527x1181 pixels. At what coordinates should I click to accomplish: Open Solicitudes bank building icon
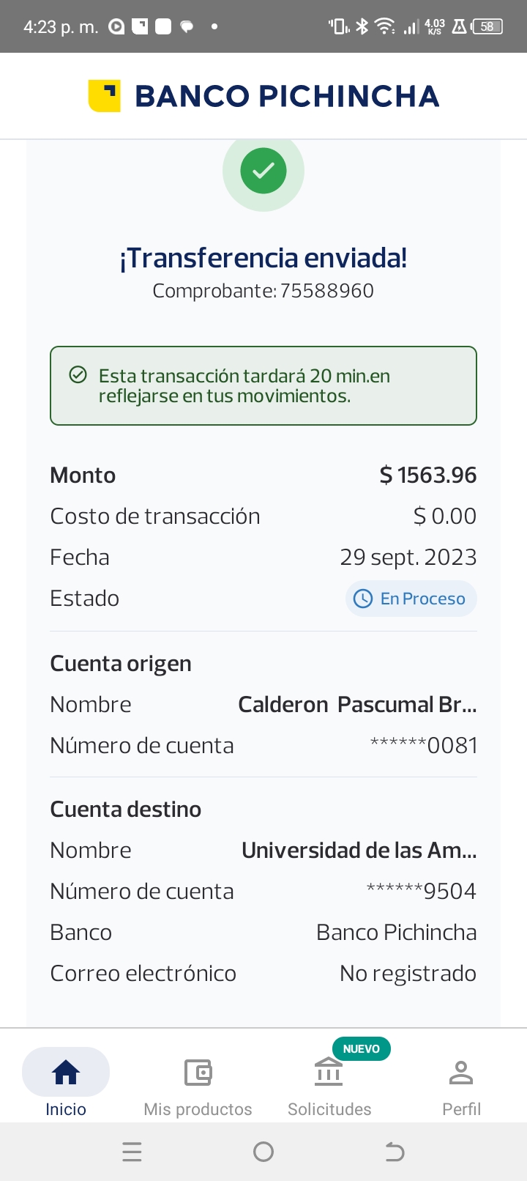click(x=329, y=1073)
